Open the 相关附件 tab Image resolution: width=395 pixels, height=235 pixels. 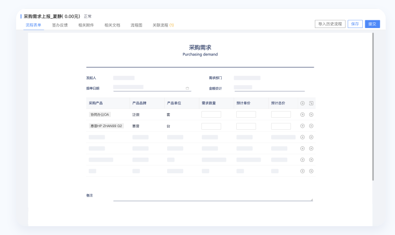(x=86, y=25)
